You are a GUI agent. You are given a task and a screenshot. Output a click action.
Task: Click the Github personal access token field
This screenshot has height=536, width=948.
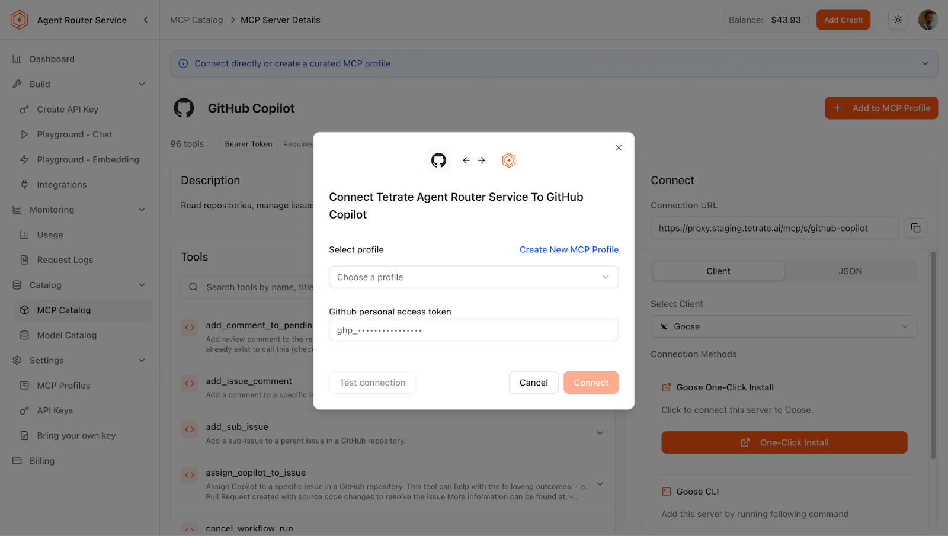(x=473, y=330)
